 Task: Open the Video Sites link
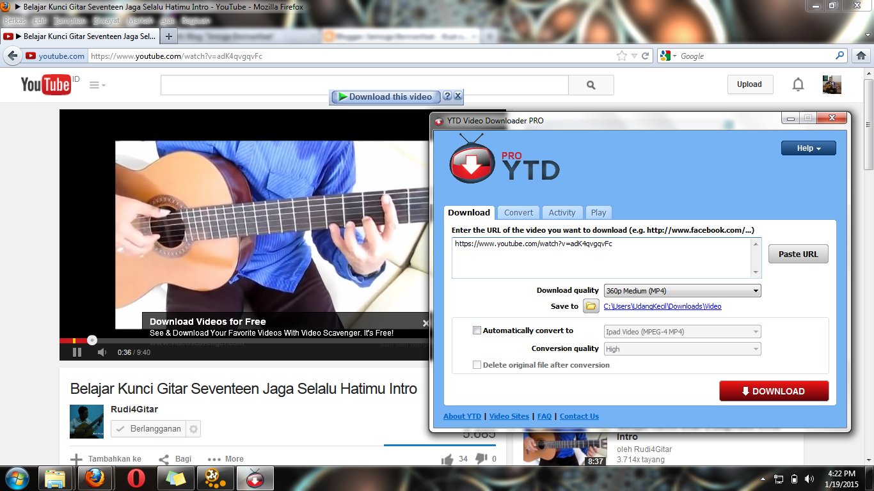[509, 416]
